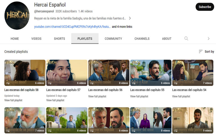Open the 'Nuestro amor...' playlist thumbnail
Viewport: 216px width, 135px height.
point(67,73)
